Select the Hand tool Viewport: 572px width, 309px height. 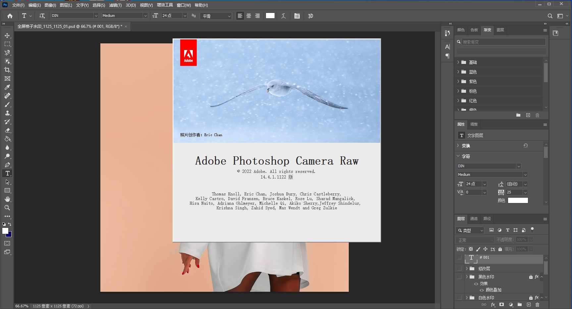tap(7, 199)
